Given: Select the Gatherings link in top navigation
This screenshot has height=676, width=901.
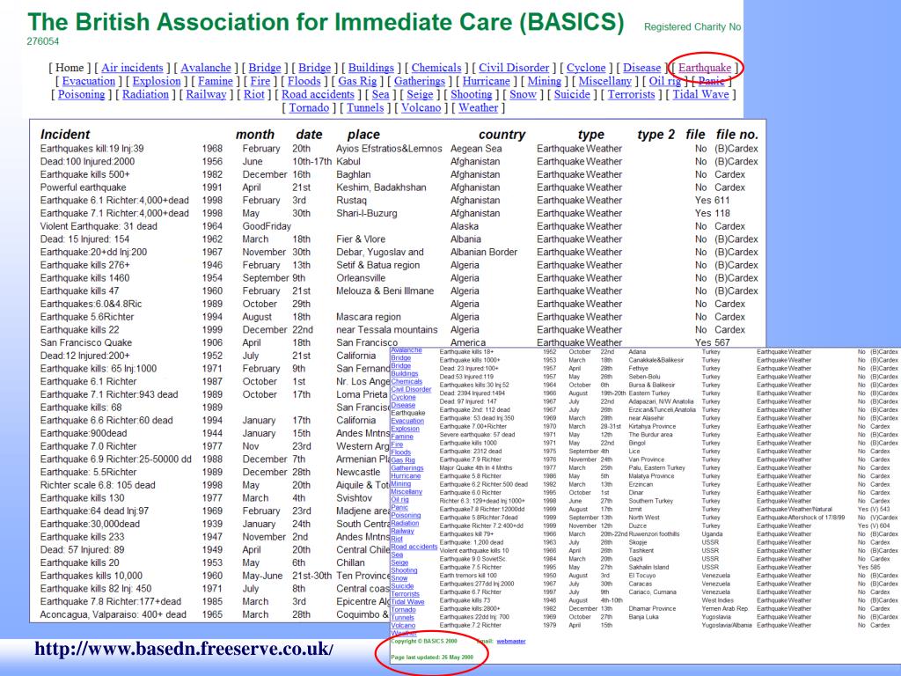Looking at the screenshot, I should tap(420, 81).
